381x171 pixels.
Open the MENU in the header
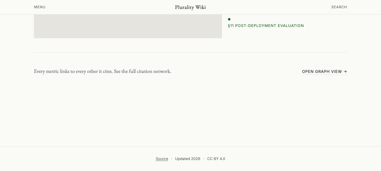point(40,7)
